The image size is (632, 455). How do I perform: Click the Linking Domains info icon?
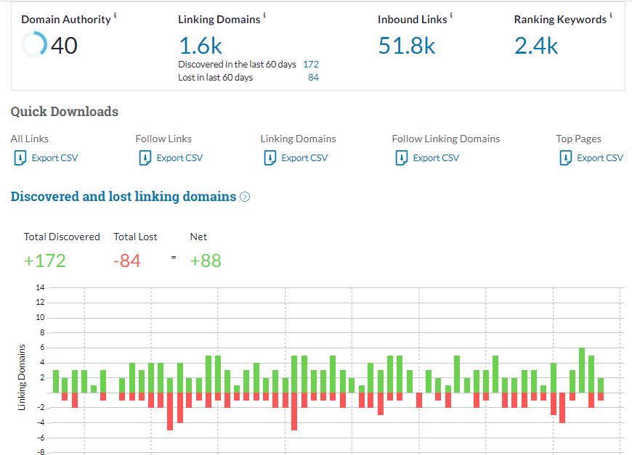[264, 16]
